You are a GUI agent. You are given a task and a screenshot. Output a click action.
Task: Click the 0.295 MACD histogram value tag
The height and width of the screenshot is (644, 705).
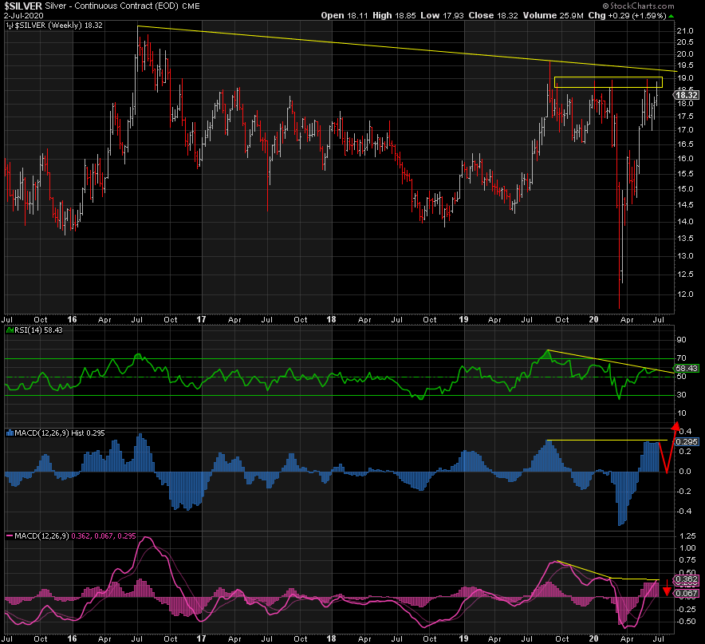point(688,441)
